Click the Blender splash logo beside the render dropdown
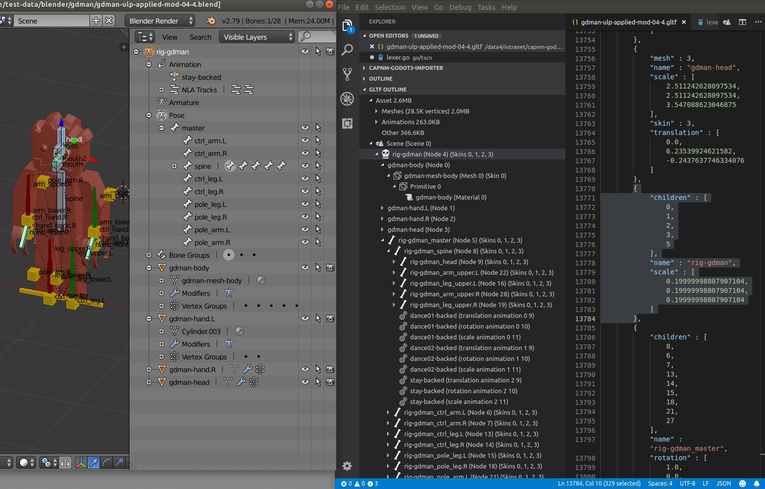 211,21
